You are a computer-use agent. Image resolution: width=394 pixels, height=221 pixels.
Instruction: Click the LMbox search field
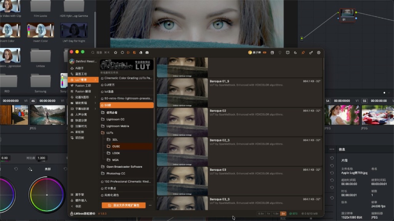(x=100, y=53)
